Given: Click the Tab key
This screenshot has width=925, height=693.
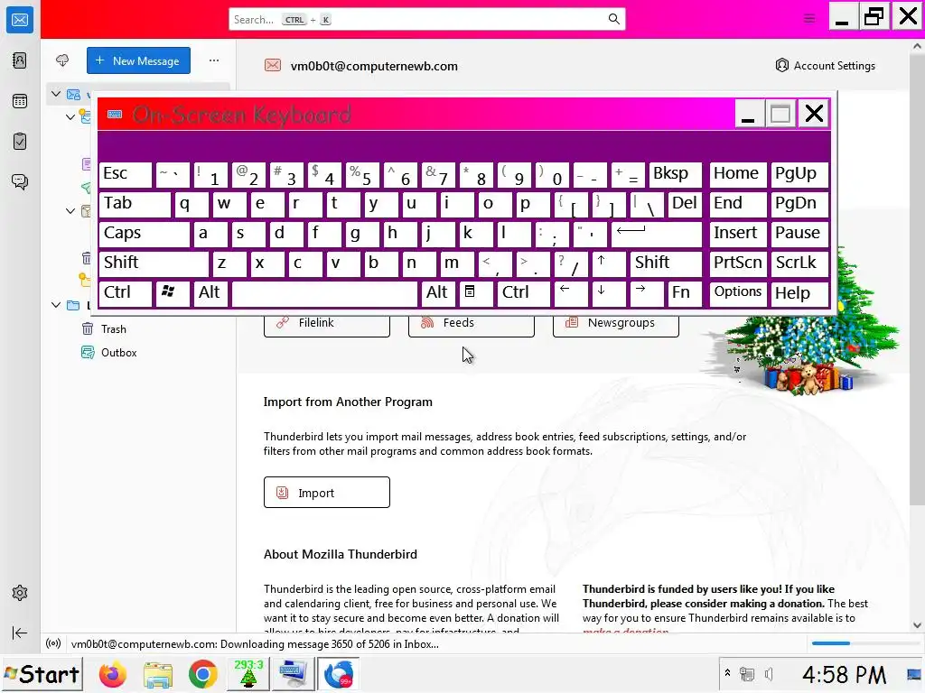Looking at the screenshot, I should coord(135,204).
